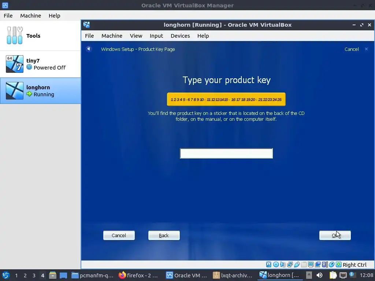Switch to virtual desktop 2
The image size is (375, 281).
click(x=25, y=275)
